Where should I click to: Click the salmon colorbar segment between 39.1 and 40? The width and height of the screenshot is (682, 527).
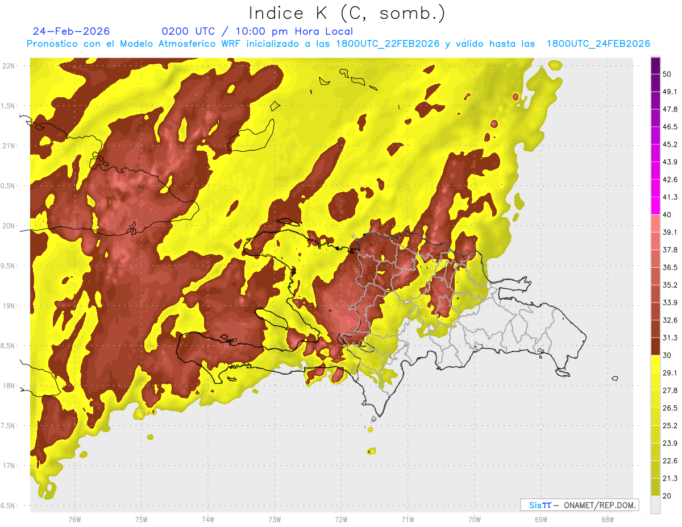pos(655,223)
